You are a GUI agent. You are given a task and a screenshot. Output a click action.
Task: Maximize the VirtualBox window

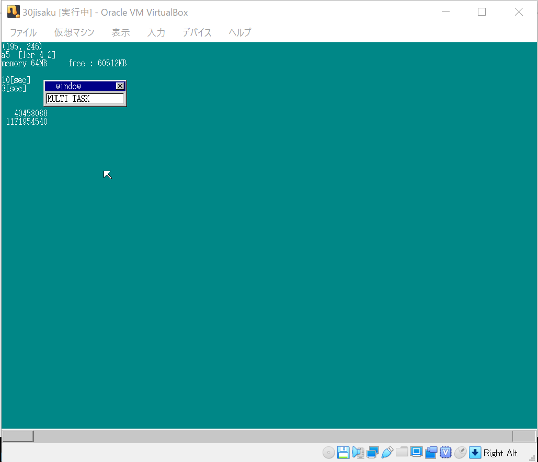coord(482,12)
